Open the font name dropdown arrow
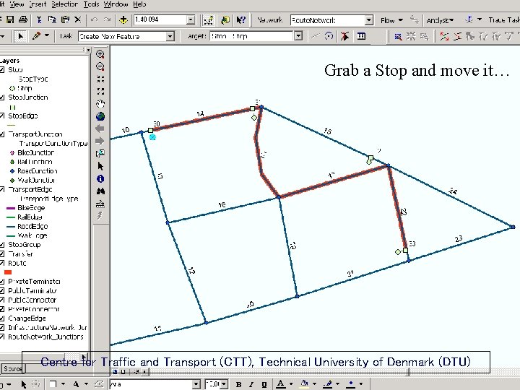 click(196, 384)
